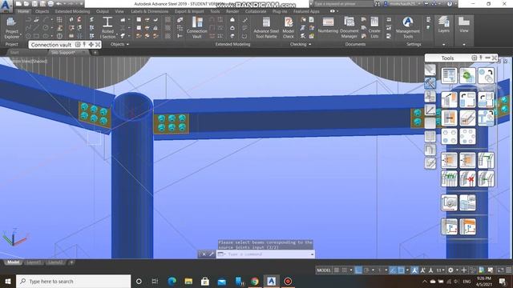This screenshot has height=288, width=513.
Task: Open the signed-in user account dropdown
Action: pyautogui.click(x=402, y=4)
